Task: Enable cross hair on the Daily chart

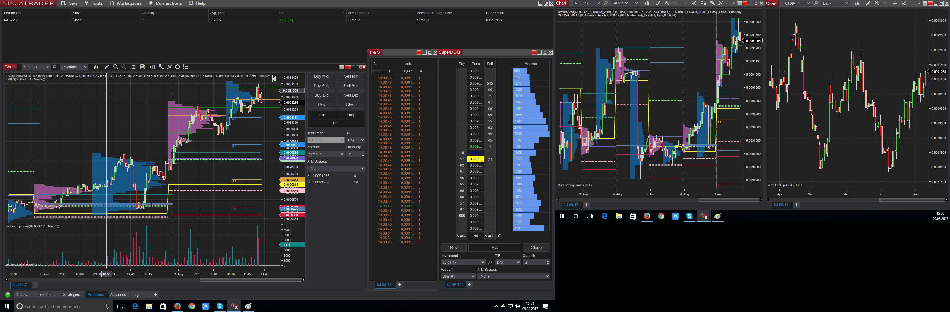Action: (895, 3)
